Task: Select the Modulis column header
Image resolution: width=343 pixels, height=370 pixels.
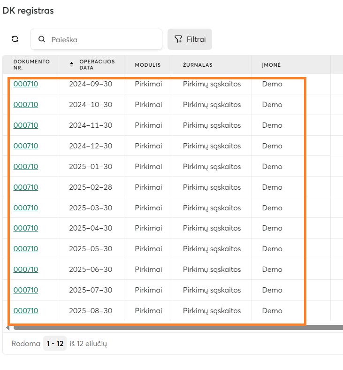Action: click(147, 65)
